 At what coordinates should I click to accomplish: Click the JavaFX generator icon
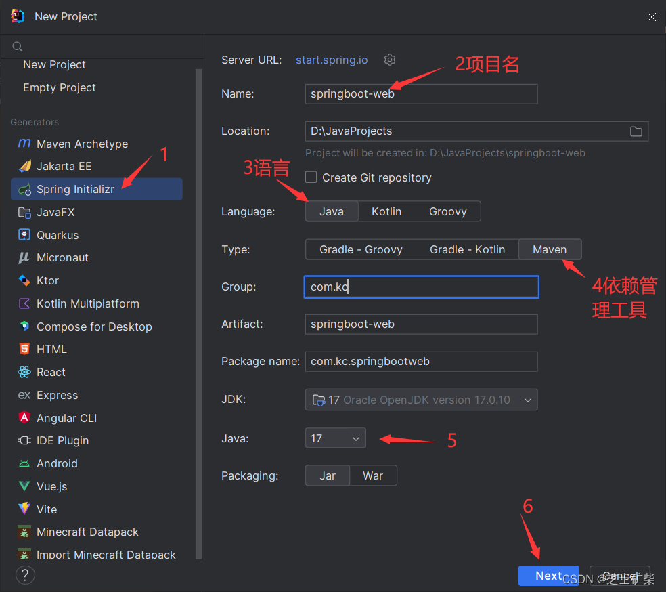[24, 212]
